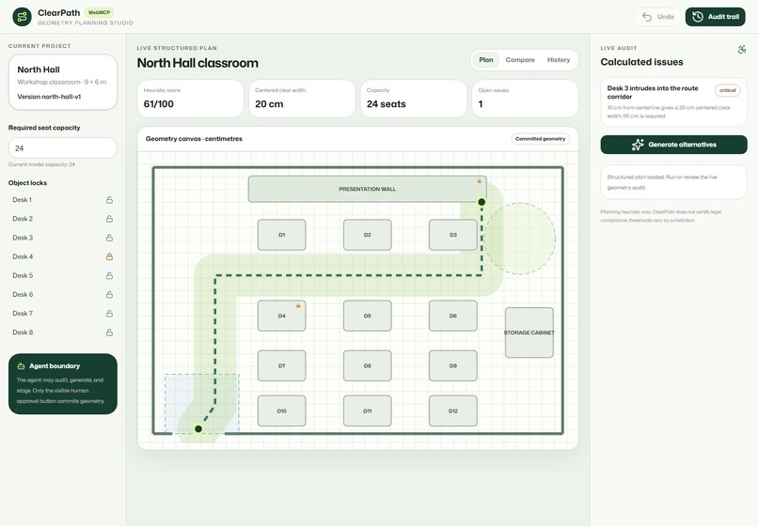This screenshot has width=758, height=526.
Task: Toggle the lock for Desk 5
Action: coord(109,276)
